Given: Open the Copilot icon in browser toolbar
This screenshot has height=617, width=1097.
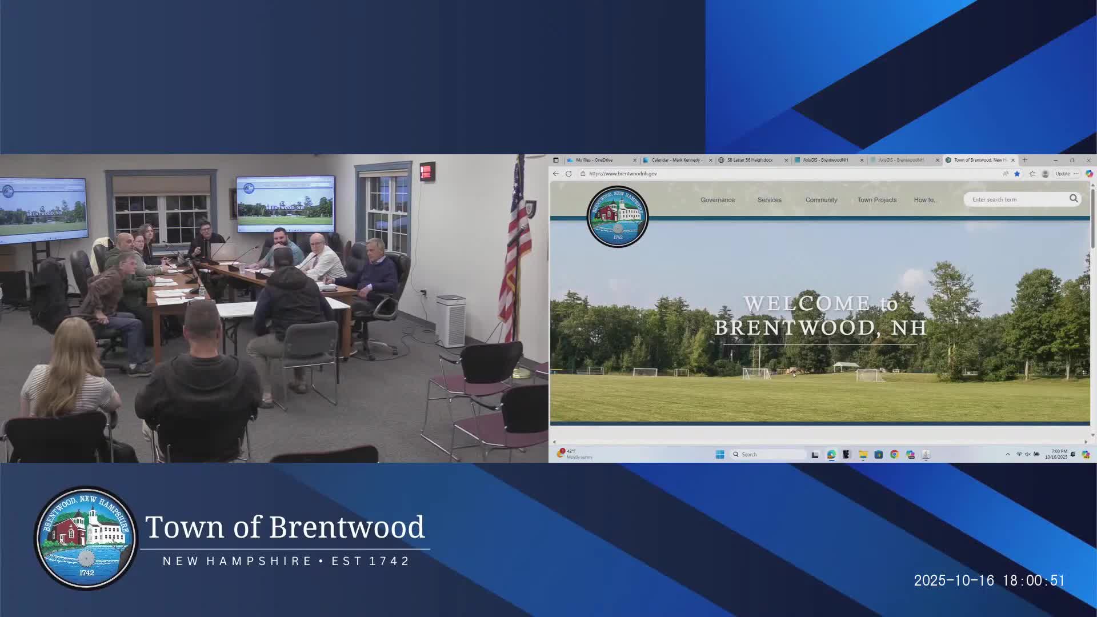Looking at the screenshot, I should (x=1089, y=174).
